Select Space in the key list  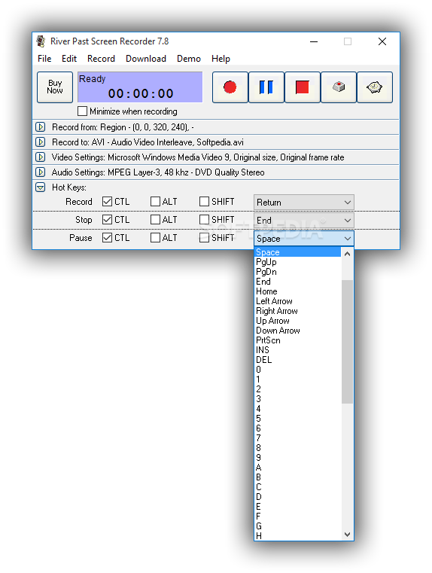(297, 252)
